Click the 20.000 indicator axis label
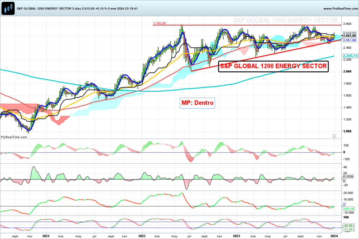This screenshot has width=359, height=239. [348, 193]
